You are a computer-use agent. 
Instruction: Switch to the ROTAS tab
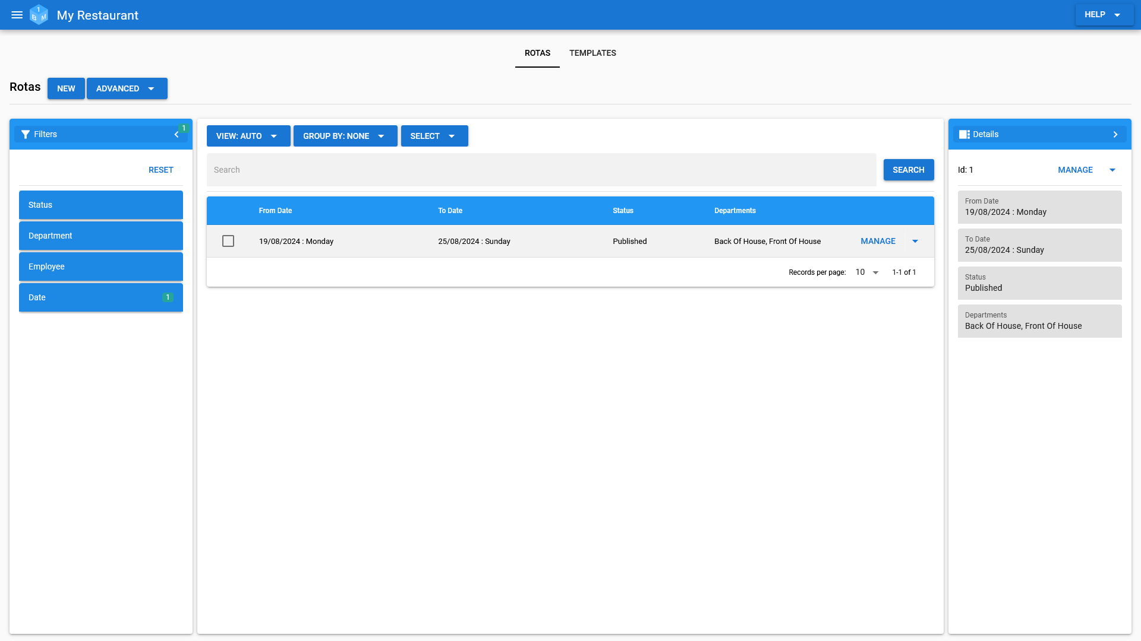pos(538,52)
